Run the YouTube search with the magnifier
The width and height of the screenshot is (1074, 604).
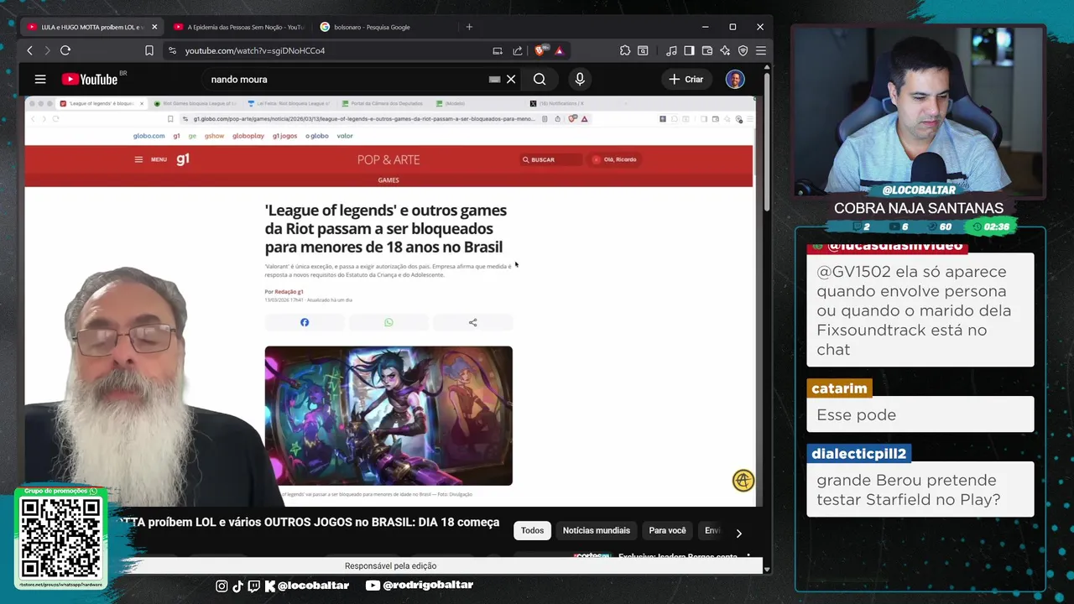tap(540, 79)
